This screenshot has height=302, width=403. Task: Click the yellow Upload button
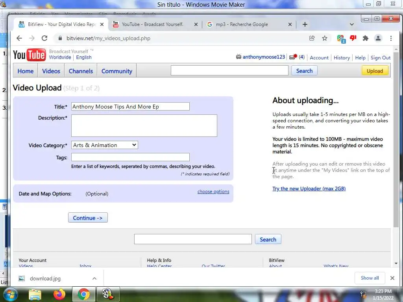click(375, 71)
